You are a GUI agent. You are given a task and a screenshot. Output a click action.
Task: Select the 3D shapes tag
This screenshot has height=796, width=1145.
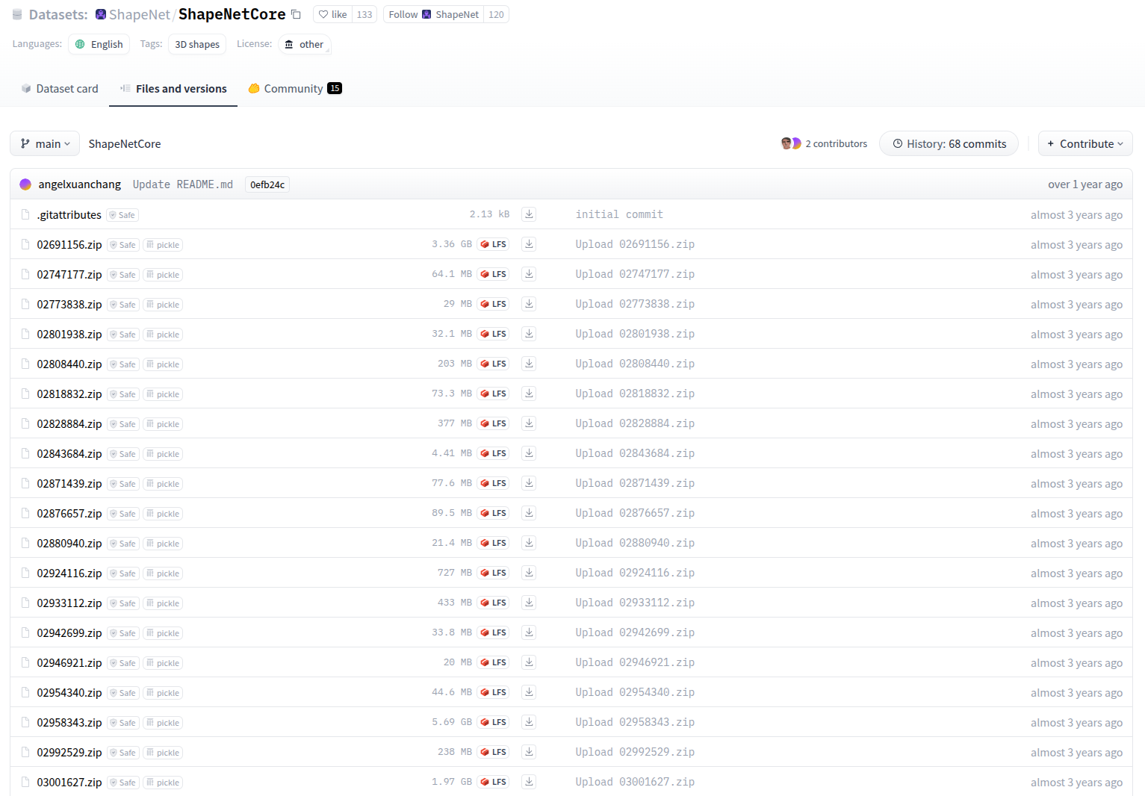coord(197,44)
